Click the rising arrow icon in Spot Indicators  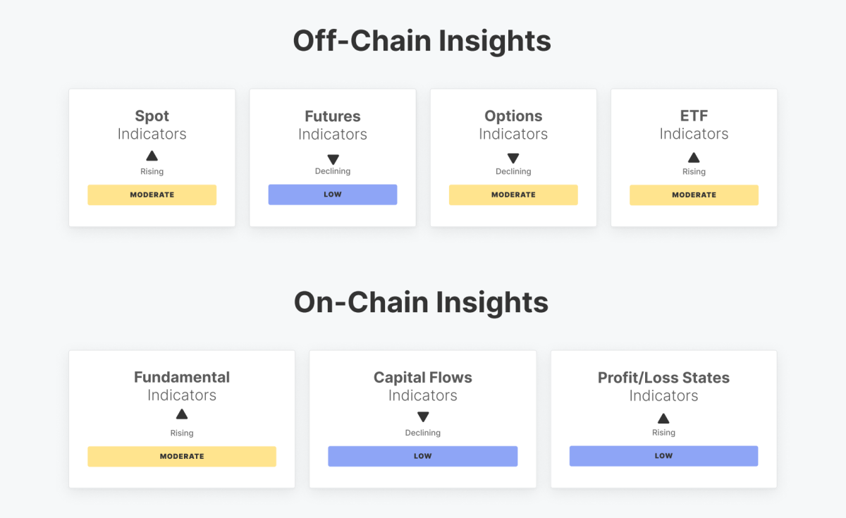[x=152, y=156]
